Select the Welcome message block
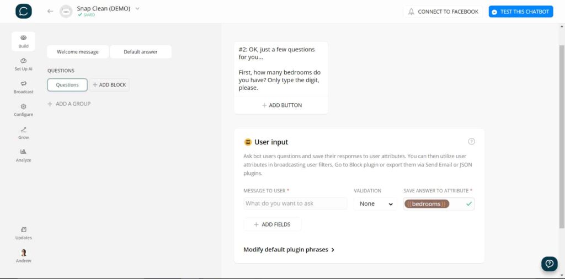 click(78, 52)
